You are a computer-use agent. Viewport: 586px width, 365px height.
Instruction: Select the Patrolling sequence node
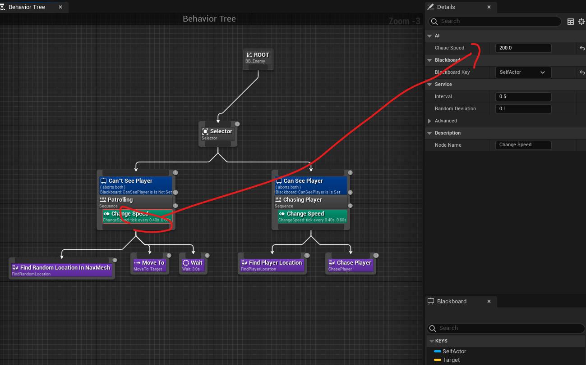(136, 202)
